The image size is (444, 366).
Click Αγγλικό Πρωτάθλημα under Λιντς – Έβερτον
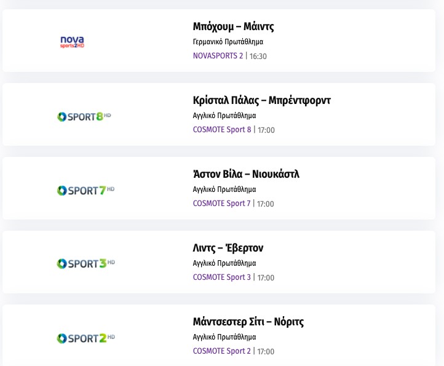point(224,263)
